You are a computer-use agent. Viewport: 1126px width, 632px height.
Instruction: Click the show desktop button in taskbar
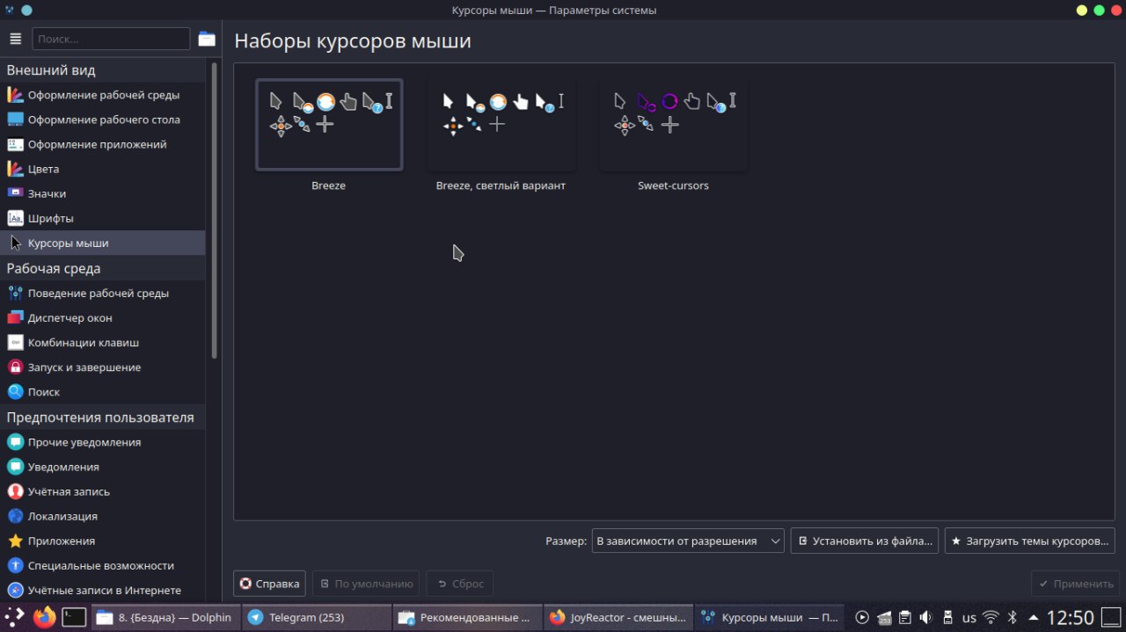pyautogui.click(x=1111, y=617)
